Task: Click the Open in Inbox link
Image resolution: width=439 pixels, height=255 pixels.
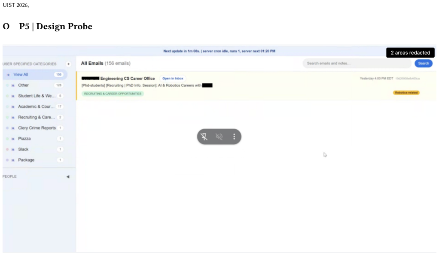Action: pos(173,79)
